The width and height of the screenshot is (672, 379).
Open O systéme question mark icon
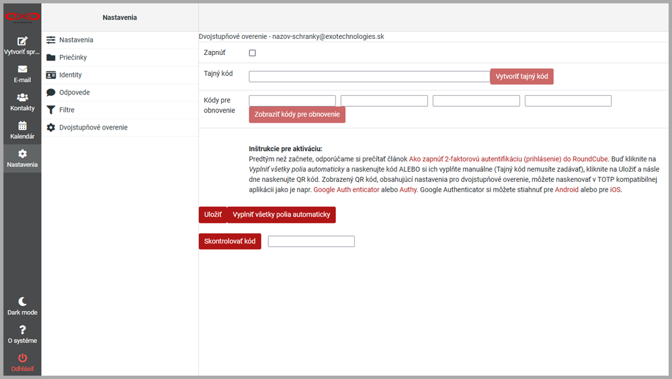click(x=22, y=329)
